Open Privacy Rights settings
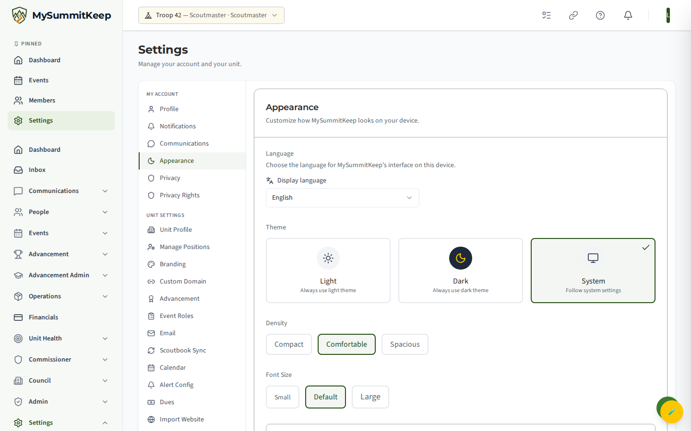 (192, 195)
